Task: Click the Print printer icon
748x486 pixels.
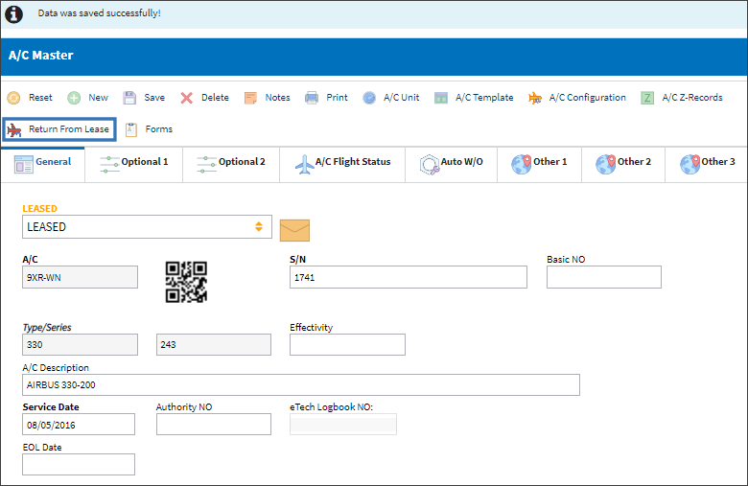Action: click(312, 98)
